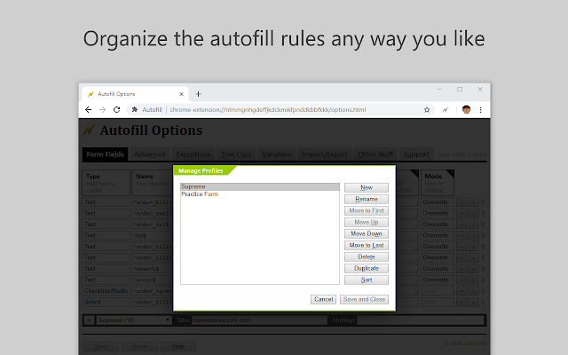Click the arrow button on Select row

point(473,302)
